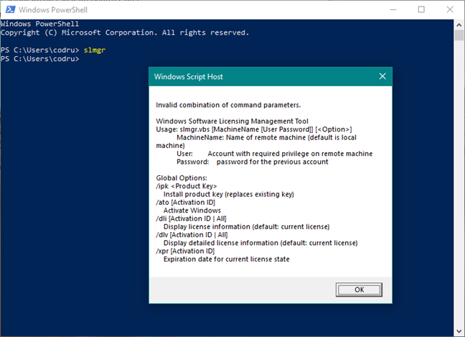This screenshot has width=465, height=337.
Task: Click the PowerShell icon in the title bar
Action: point(10,9)
